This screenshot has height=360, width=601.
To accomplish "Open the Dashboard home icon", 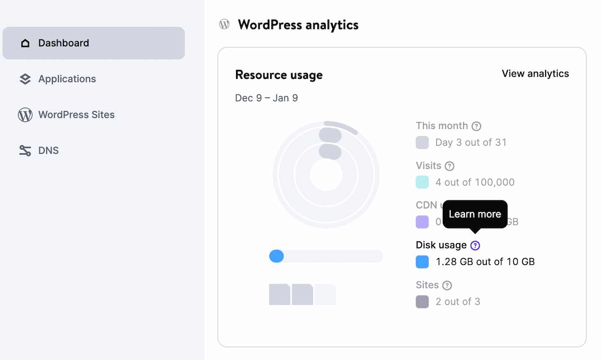I will click(x=25, y=43).
